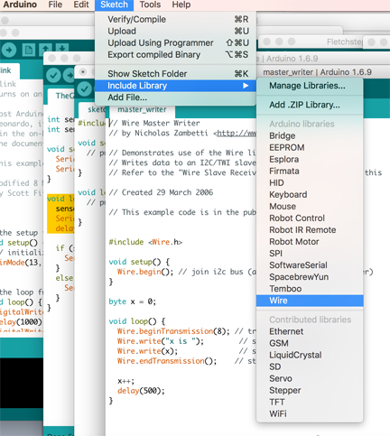Image resolution: width=390 pixels, height=436 pixels.
Task: Include the EEPROM library
Action: [310, 147]
